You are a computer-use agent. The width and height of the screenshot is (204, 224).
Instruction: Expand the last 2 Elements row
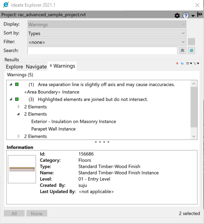[x=19, y=136]
